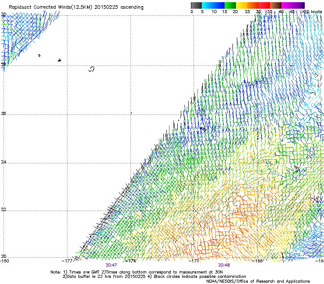Click the latitude label '22'
This screenshot has height=284, width=324.
(4, 209)
